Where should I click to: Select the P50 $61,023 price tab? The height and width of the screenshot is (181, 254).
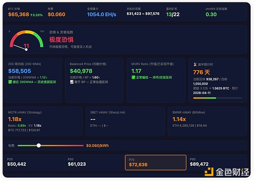(94, 162)
